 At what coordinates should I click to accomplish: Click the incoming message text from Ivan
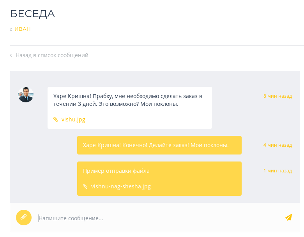tap(128, 100)
